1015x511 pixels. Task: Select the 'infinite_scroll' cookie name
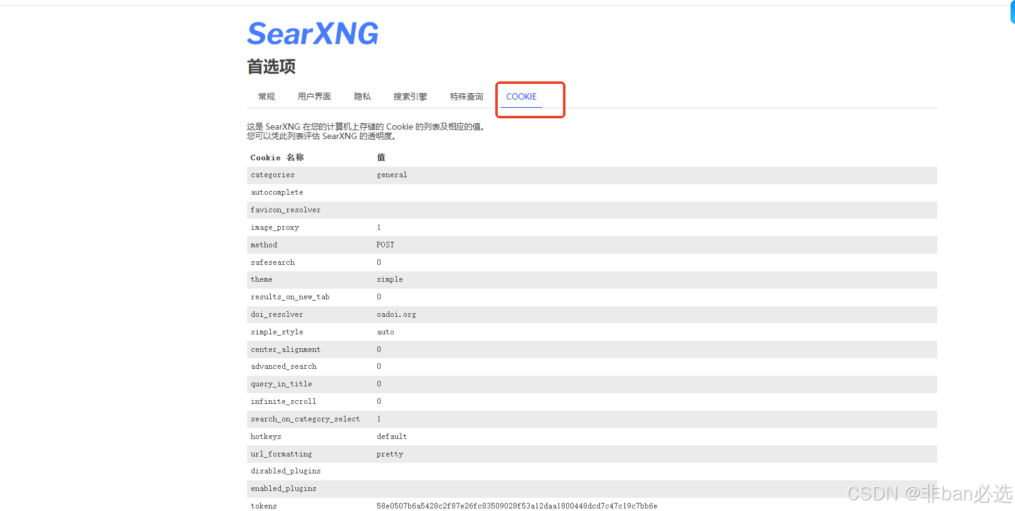point(283,402)
